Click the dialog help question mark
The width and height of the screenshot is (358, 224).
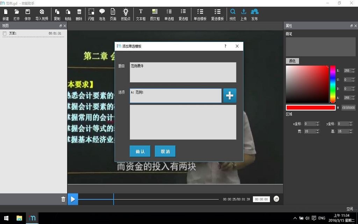(225, 46)
